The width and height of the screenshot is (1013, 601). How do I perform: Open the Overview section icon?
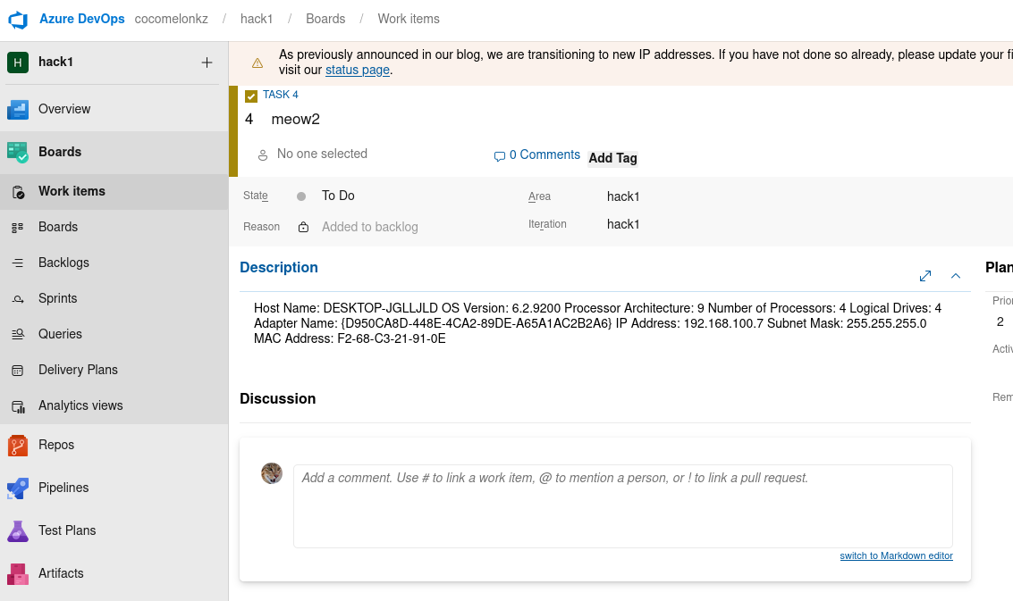point(18,109)
